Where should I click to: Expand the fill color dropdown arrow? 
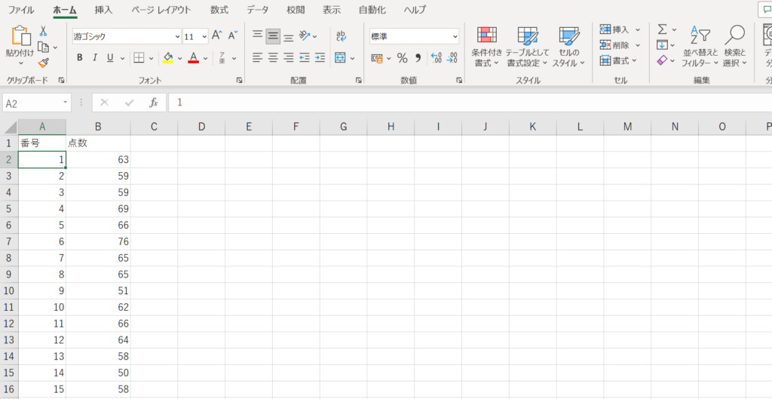click(x=179, y=58)
